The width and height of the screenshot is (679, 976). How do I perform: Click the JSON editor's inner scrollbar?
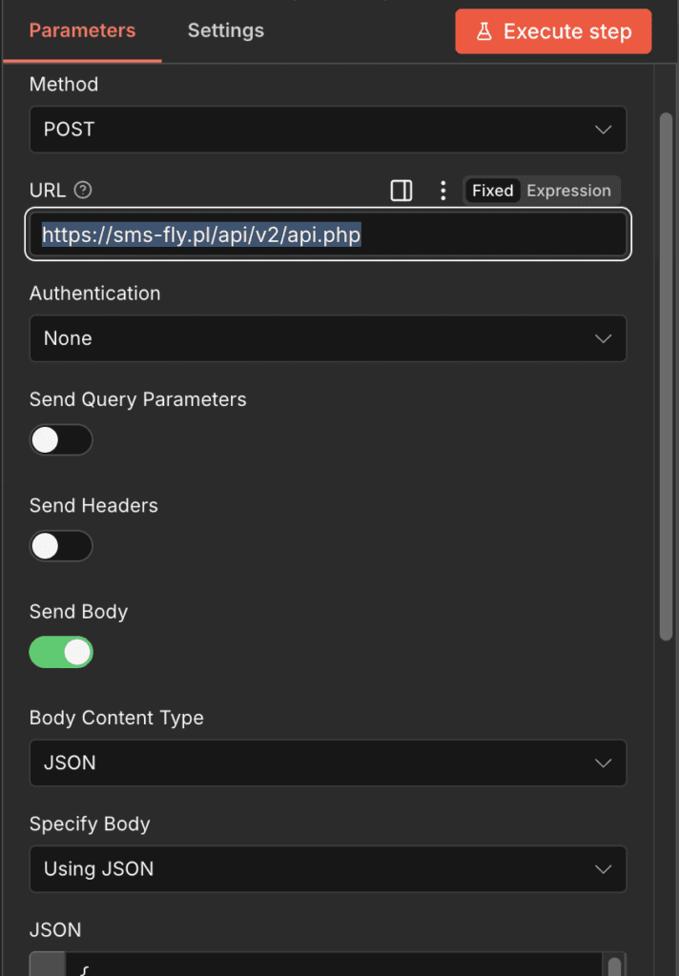click(614, 965)
